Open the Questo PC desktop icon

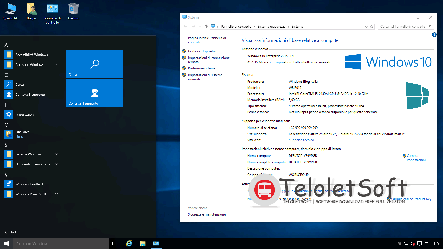coord(11,12)
